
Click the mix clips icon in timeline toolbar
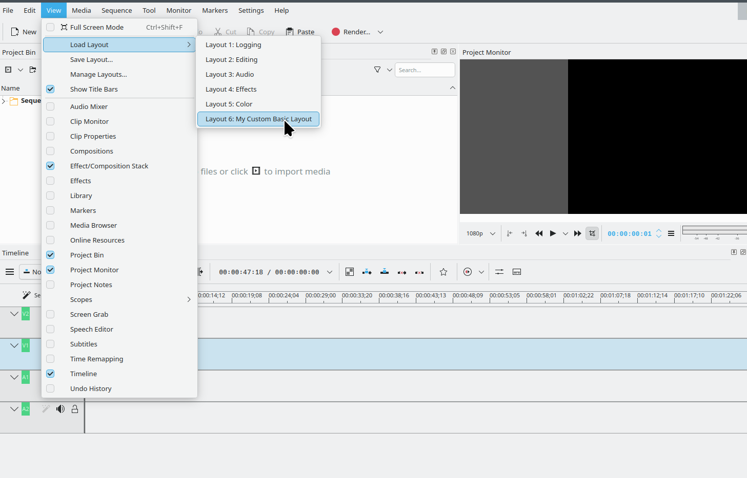pyautogui.click(x=350, y=272)
